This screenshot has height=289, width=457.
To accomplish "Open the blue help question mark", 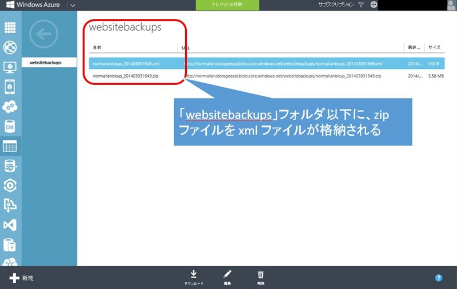I will [438, 278].
